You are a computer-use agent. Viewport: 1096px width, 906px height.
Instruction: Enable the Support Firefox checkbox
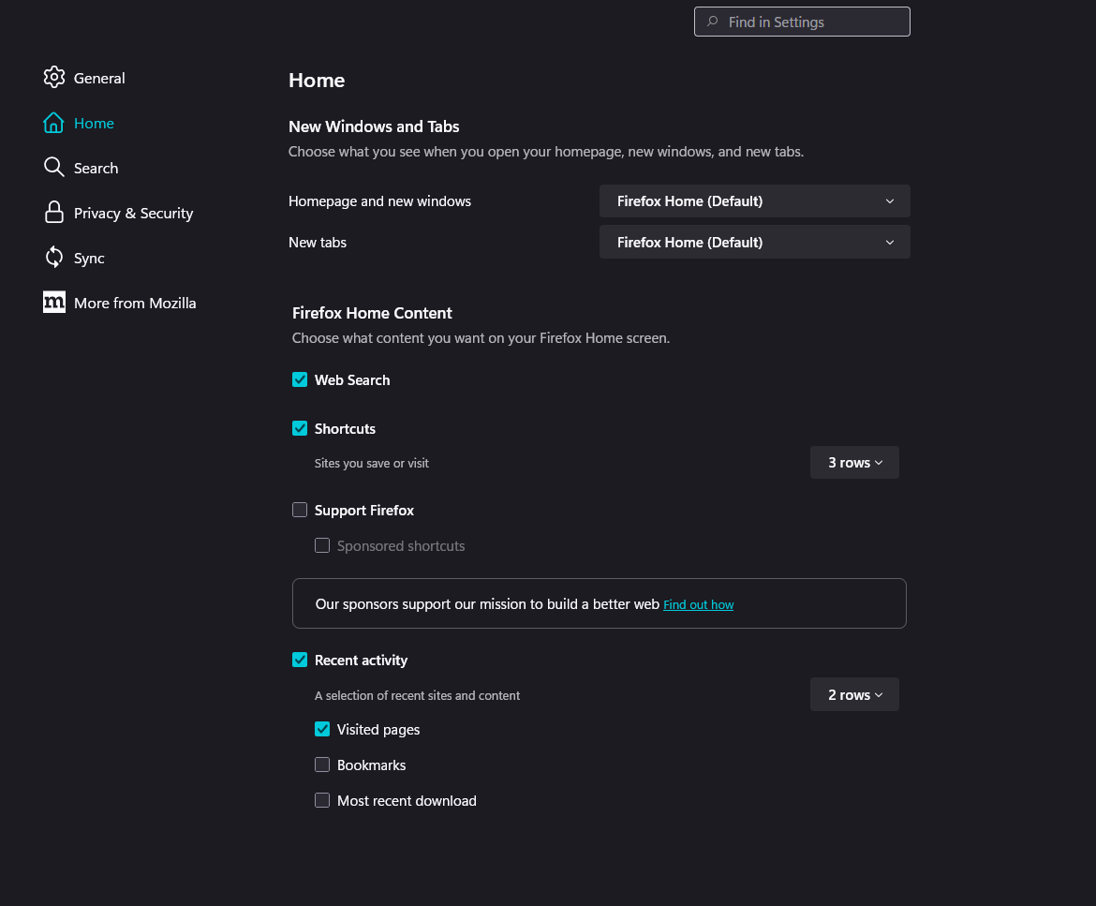pos(300,510)
